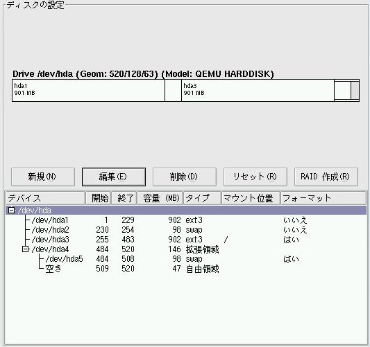Click the 削除(D) button
This screenshot has height=347, width=370.
coord(184,177)
